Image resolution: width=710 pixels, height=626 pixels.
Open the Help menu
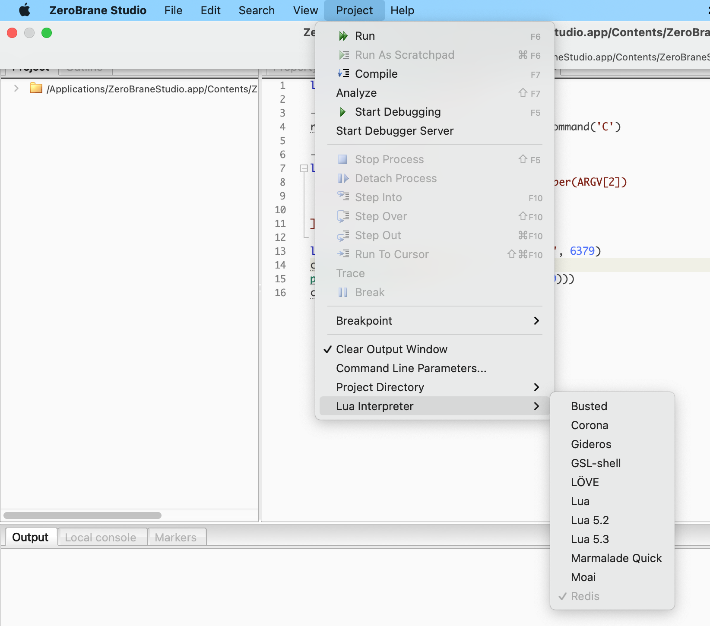tap(402, 10)
